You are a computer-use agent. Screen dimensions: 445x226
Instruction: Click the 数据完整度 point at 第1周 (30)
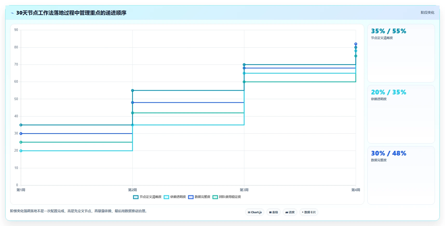coord(21,133)
